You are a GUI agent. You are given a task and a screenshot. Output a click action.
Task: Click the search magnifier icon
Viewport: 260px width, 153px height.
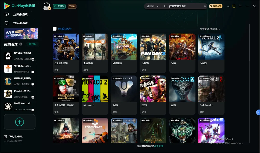click(x=165, y=6)
